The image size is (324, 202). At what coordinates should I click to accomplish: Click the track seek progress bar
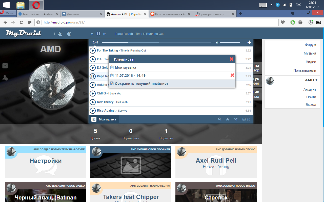tap(156, 42)
